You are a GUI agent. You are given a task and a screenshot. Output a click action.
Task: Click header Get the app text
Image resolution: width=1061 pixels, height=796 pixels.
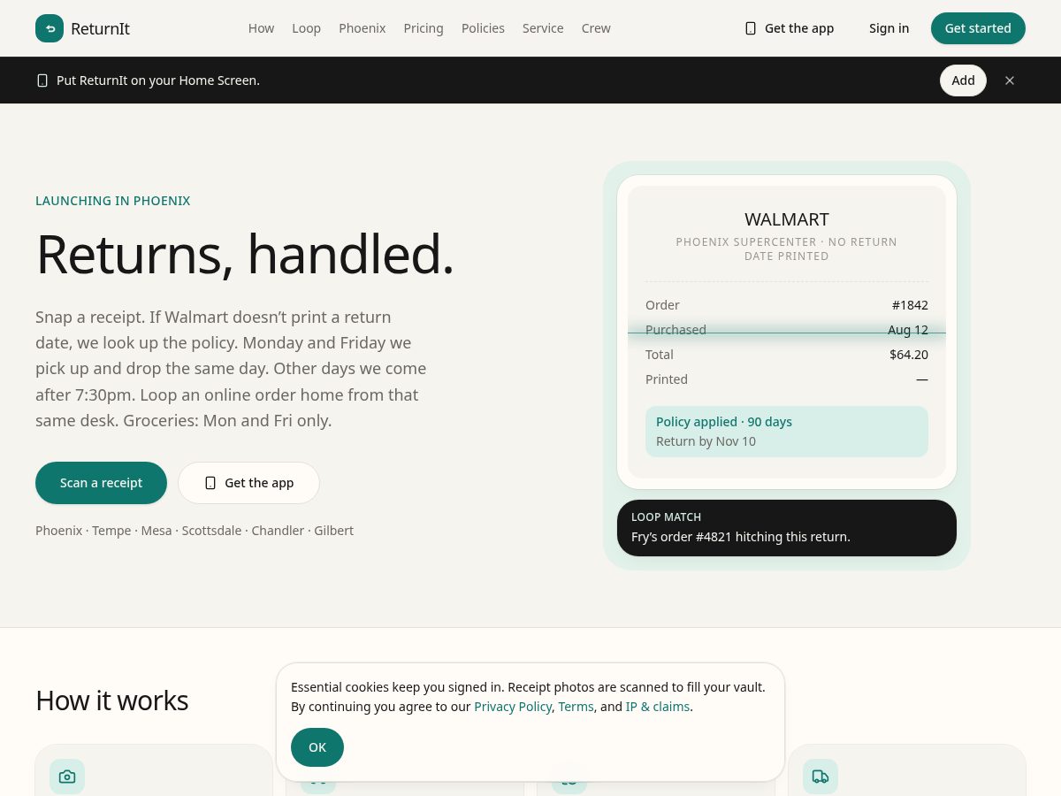(799, 28)
